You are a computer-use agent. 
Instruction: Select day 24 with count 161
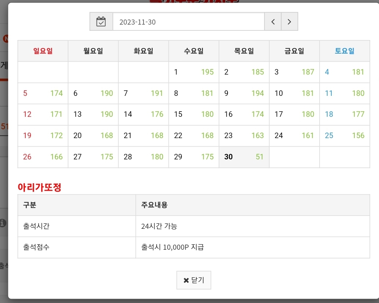pyautogui.click(x=294, y=136)
